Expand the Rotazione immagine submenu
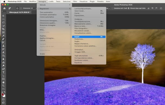The image size is (165, 105). (54, 25)
